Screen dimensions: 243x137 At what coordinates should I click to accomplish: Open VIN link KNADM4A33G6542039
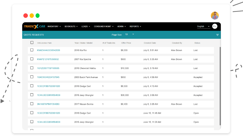(48, 50)
